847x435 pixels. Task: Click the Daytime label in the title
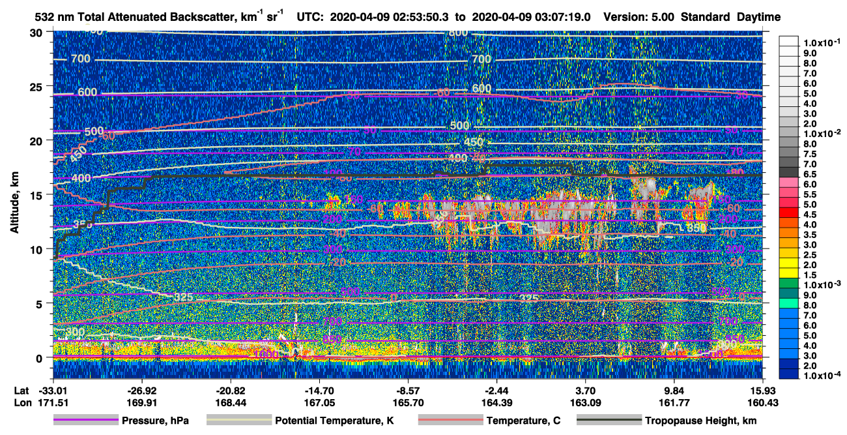(758, 18)
